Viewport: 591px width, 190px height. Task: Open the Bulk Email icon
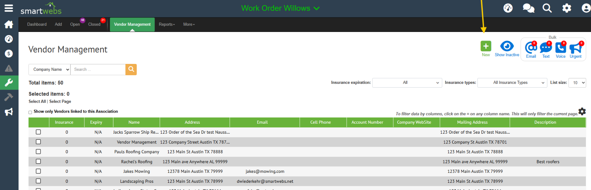point(531,48)
